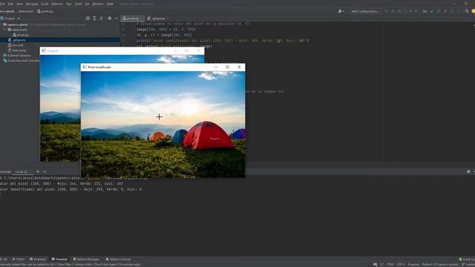This screenshot has height=267, width=475.
Task: Open the Git tool window button
Action: (x=4, y=259)
